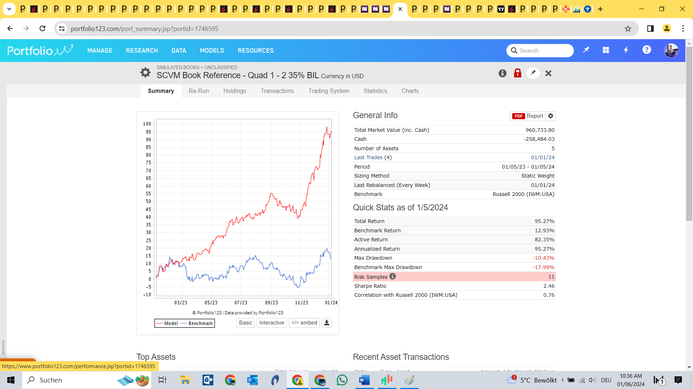Click the Risk Samples info icon
Image resolution: width=693 pixels, height=389 pixels.
tap(393, 276)
